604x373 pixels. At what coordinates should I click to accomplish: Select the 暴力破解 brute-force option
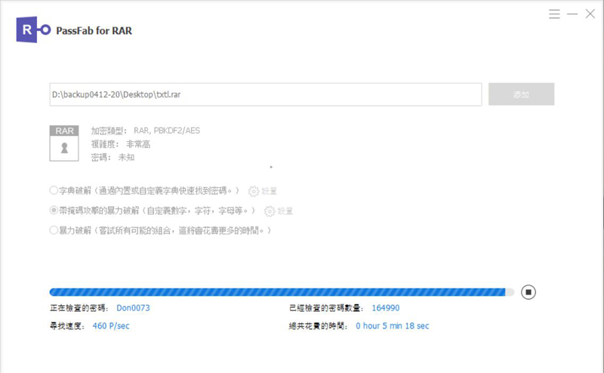[x=54, y=230]
